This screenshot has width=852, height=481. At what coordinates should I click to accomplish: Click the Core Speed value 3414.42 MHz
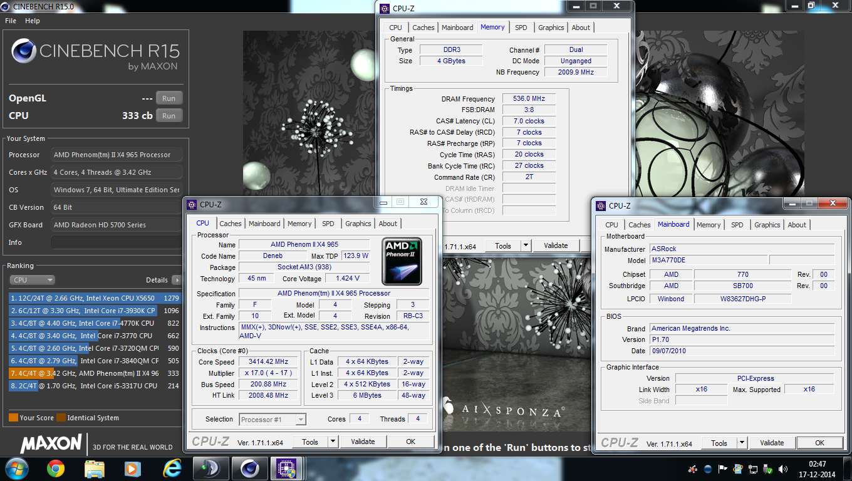click(269, 362)
